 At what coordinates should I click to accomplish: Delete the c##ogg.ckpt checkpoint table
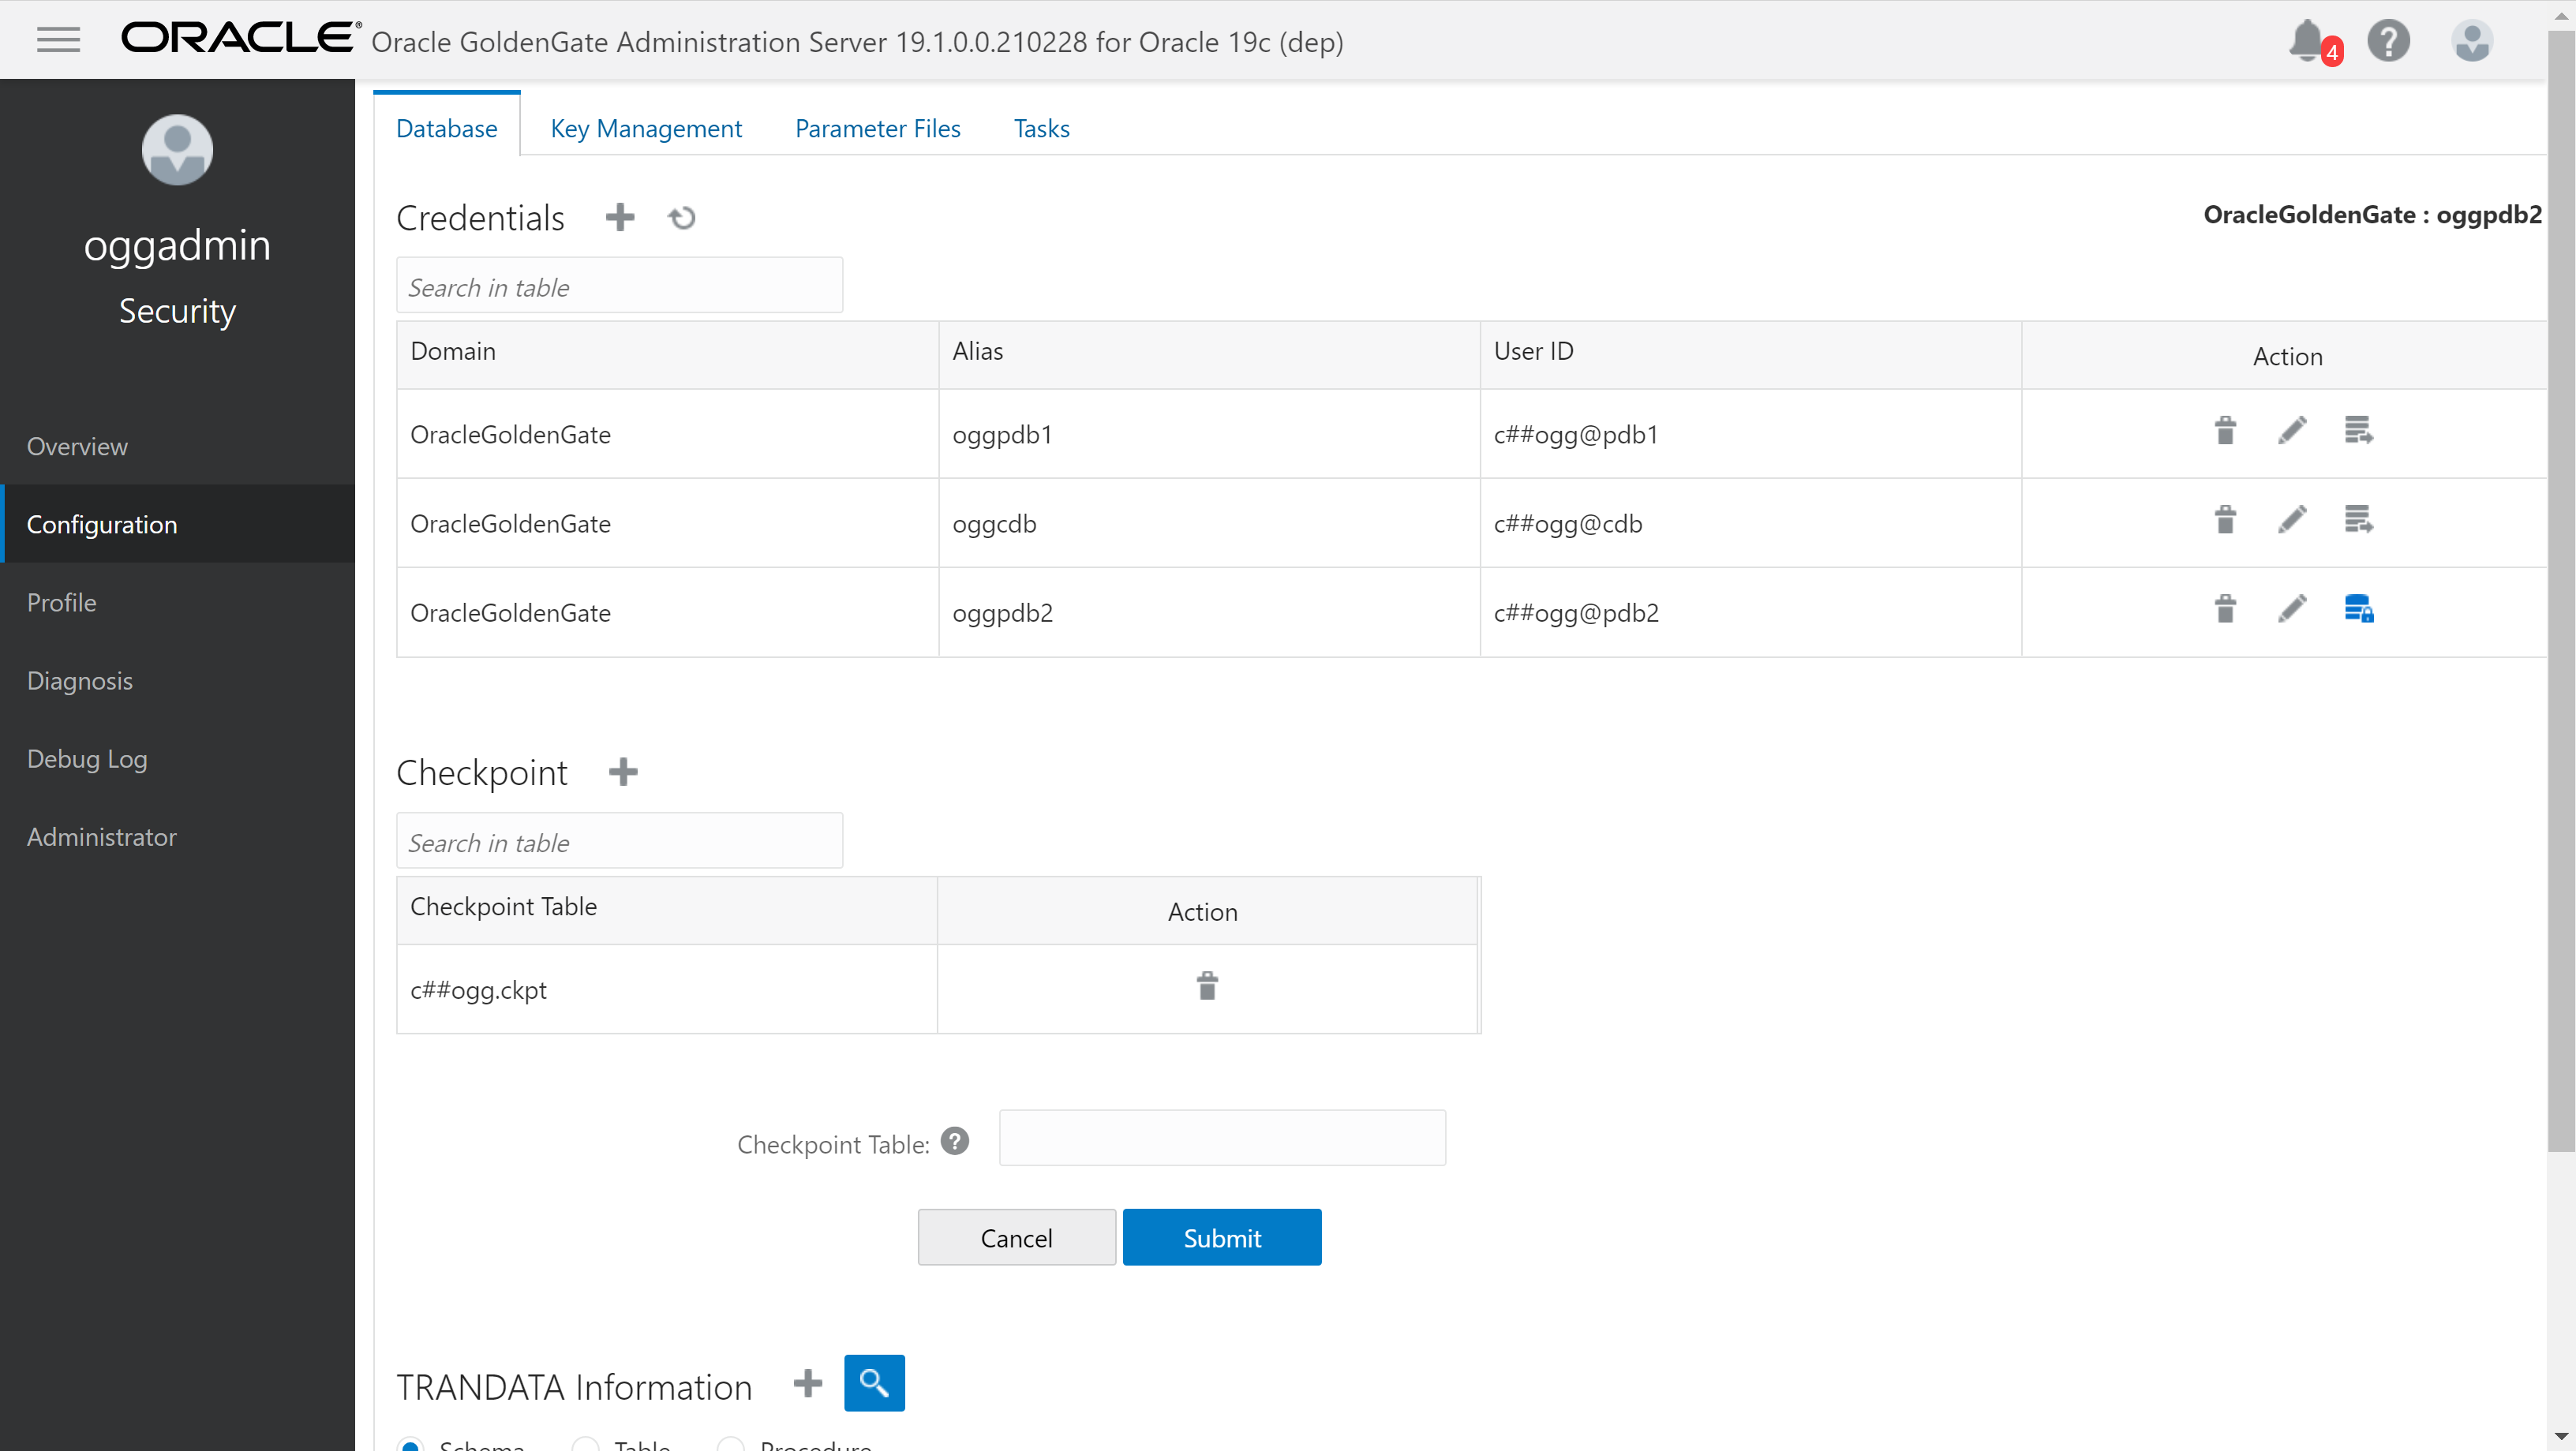[1207, 987]
